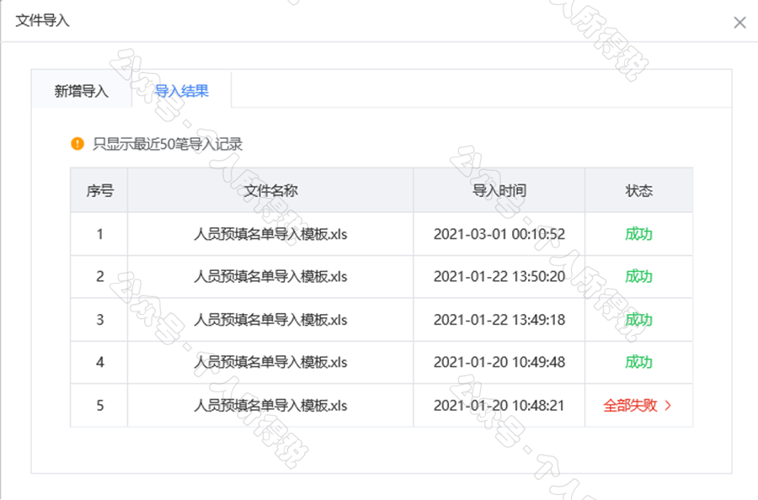The image size is (758, 500).
Task: Click the 成功 status in row 2
Action: [638, 276]
